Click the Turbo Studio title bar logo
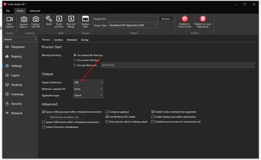Image resolution: width=261 pixels, height=160 pixels. 5,4
